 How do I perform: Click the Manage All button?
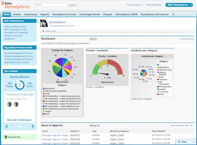click(x=94, y=125)
